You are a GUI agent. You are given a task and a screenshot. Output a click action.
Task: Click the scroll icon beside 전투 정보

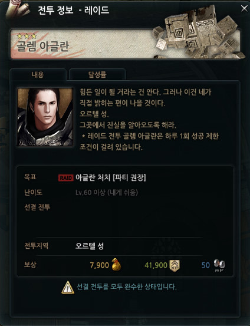pyautogui.click(x=18, y=9)
